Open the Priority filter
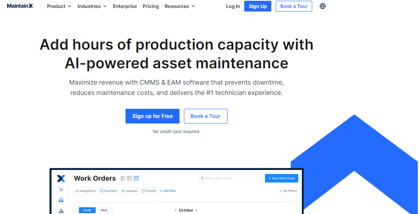 point(149,191)
